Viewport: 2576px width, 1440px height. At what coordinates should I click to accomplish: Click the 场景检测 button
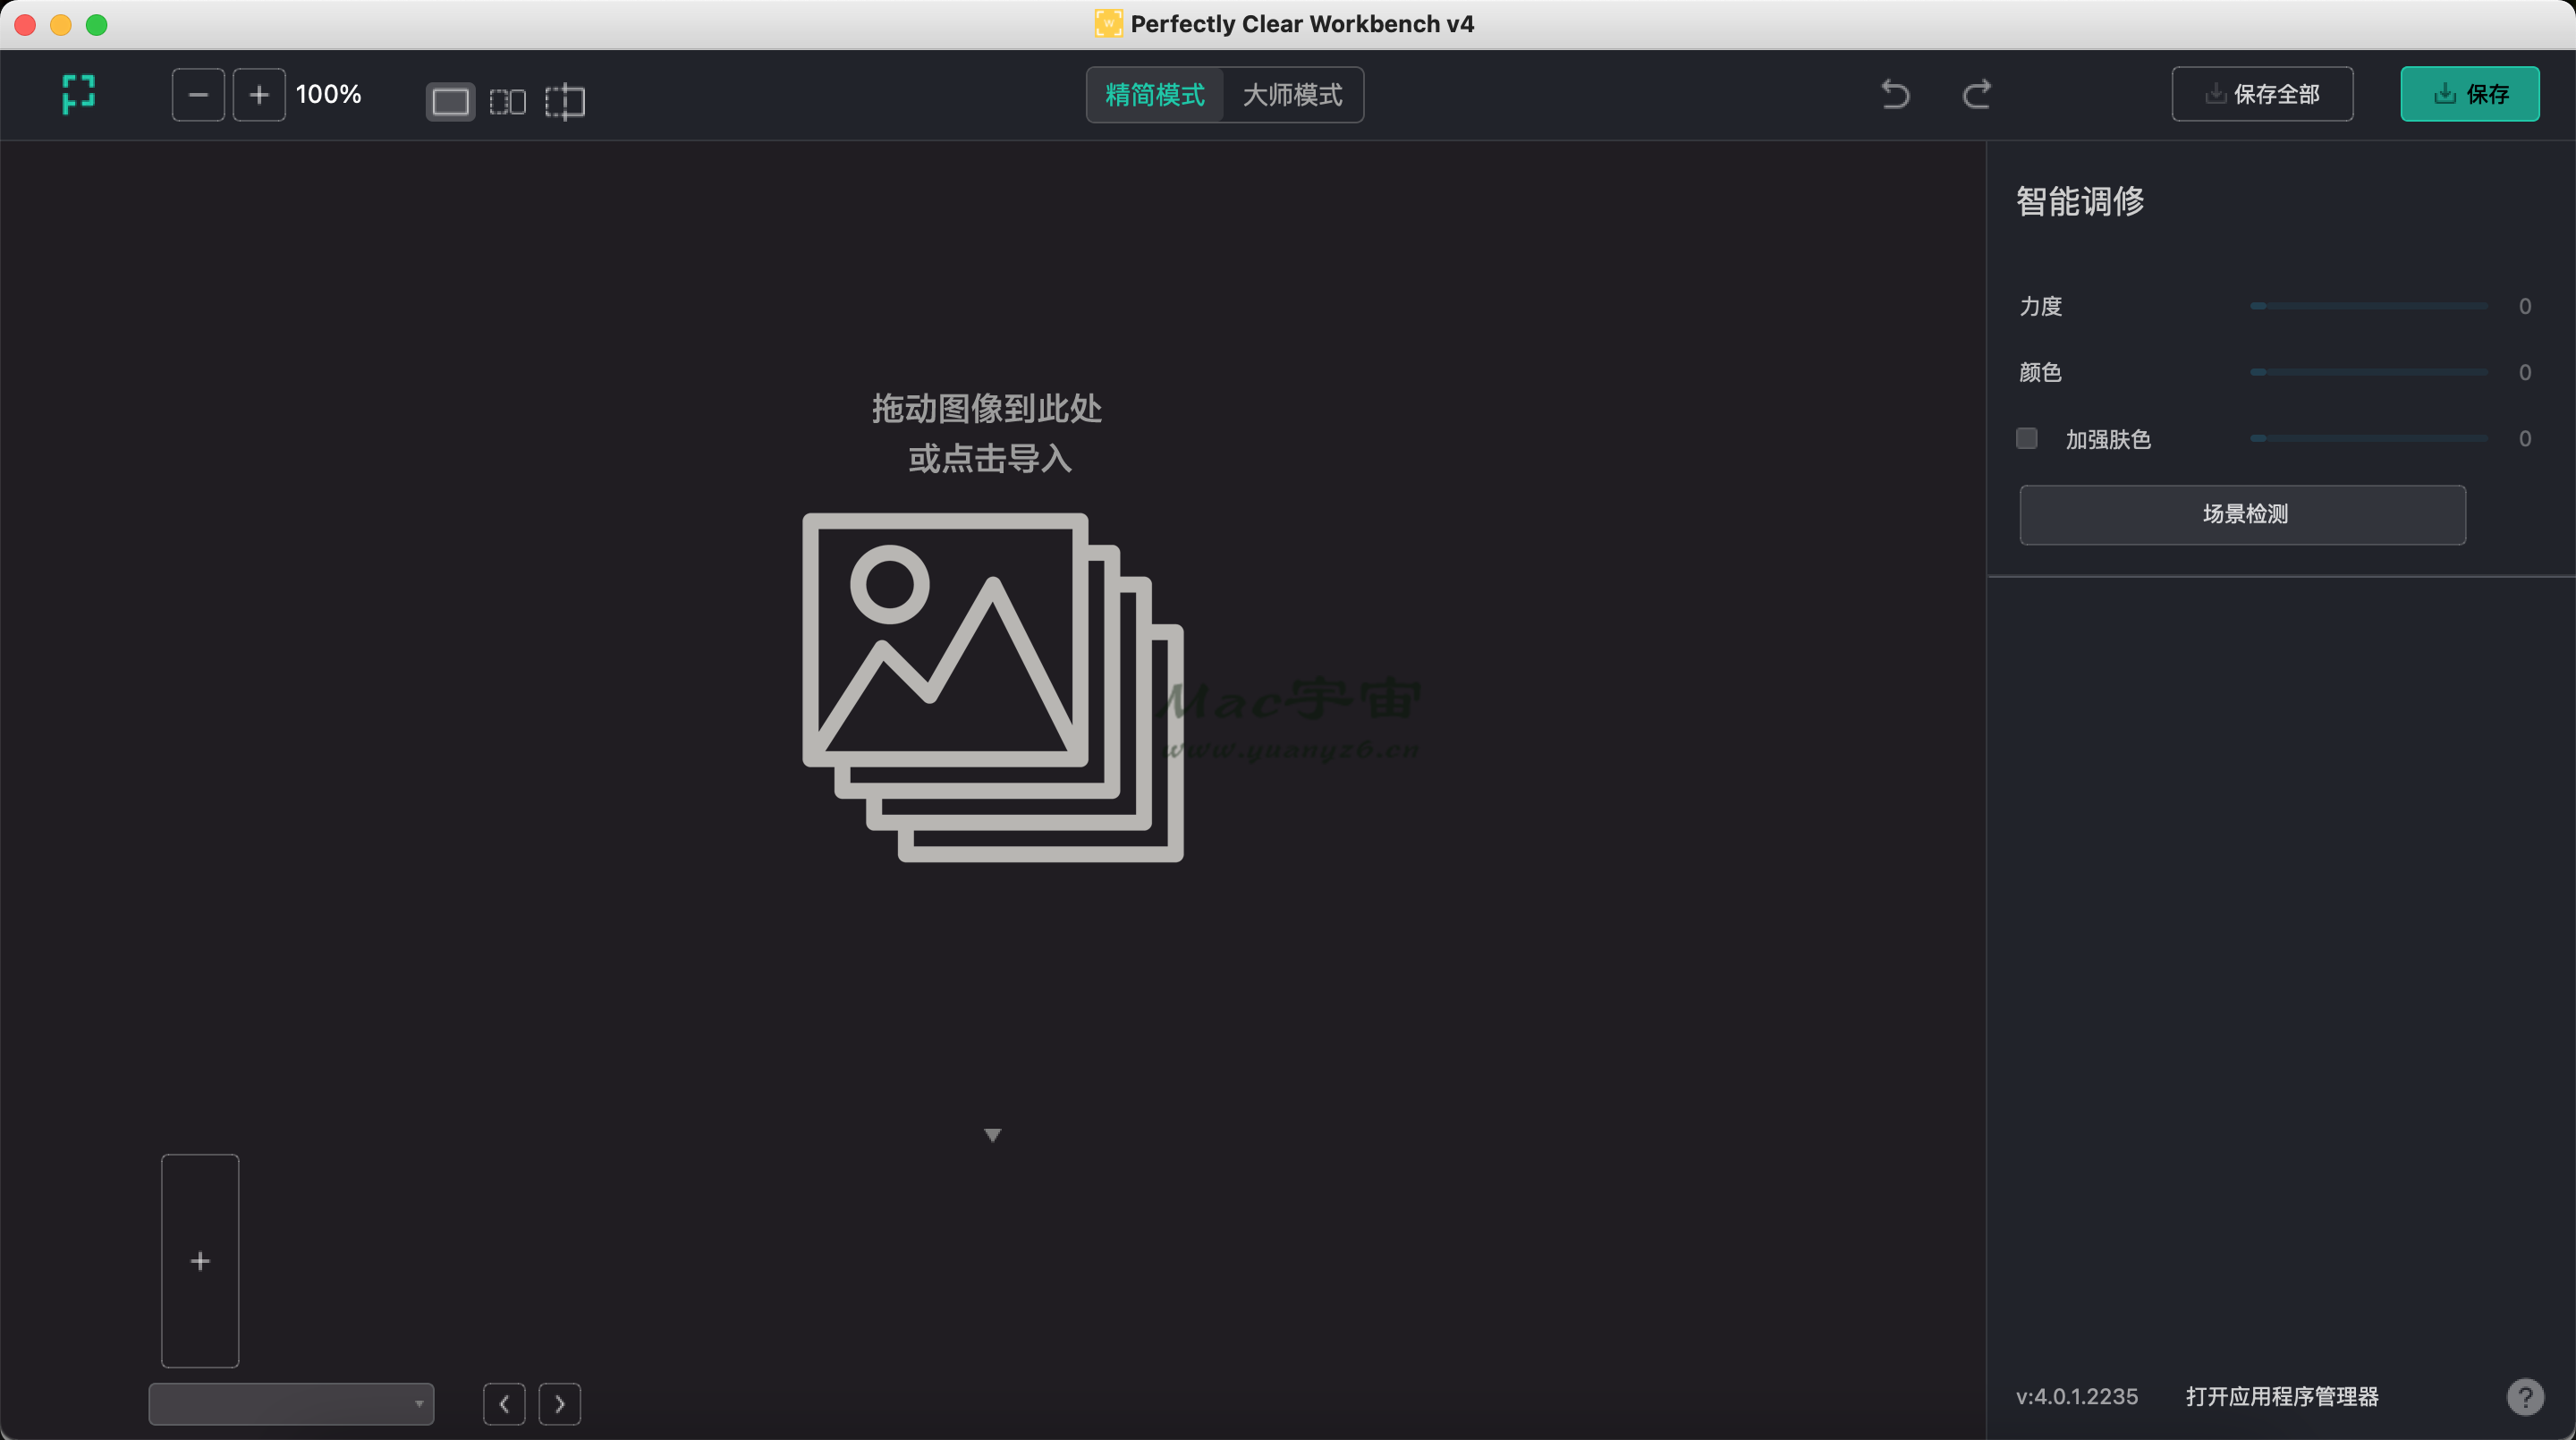[2243, 514]
